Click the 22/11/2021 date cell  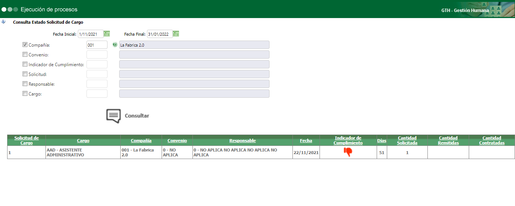point(306,152)
